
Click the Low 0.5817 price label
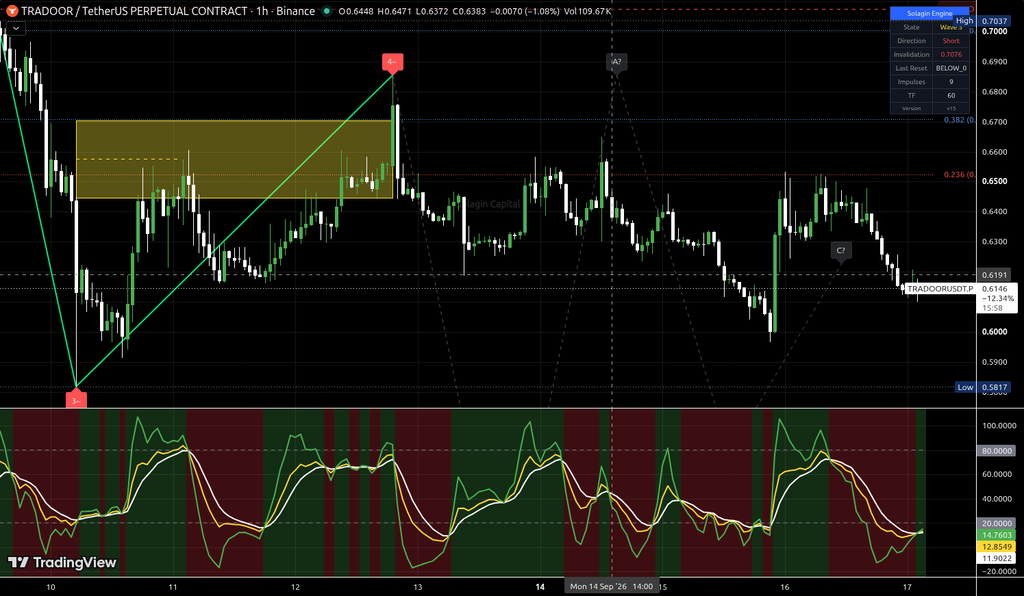(x=982, y=387)
